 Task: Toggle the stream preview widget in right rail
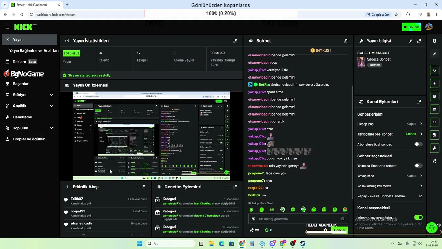tap(434, 71)
